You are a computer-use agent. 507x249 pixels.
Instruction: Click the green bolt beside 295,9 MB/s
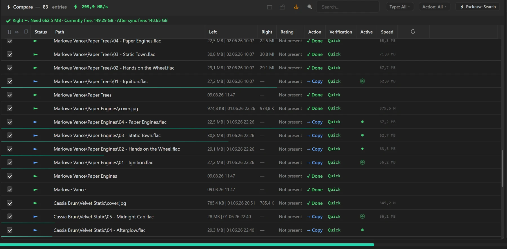click(x=76, y=6)
